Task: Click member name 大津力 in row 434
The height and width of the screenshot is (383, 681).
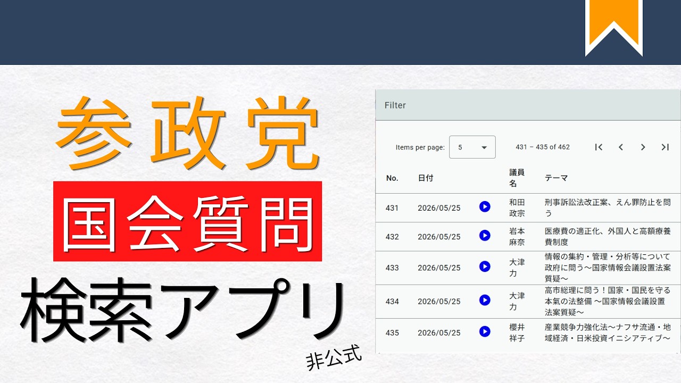Action: pyautogui.click(x=517, y=301)
